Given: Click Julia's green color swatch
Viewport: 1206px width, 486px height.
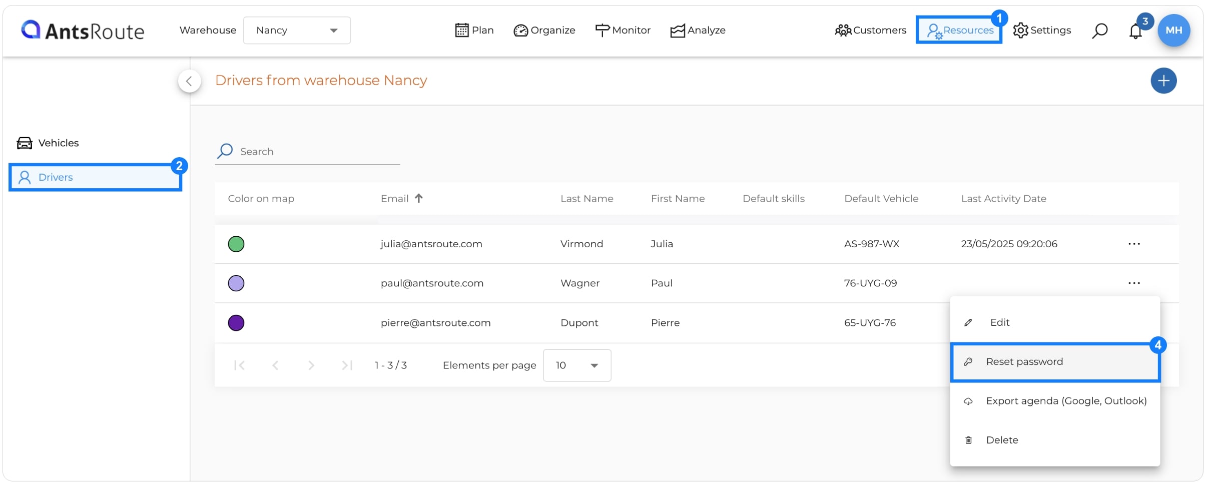Looking at the screenshot, I should tap(236, 244).
